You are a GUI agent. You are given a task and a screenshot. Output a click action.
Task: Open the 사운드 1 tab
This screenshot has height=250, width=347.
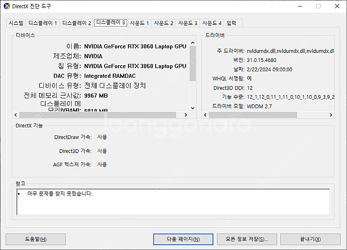point(139,23)
